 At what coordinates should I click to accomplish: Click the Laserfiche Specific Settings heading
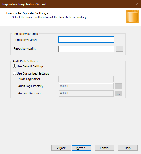click(27, 13)
